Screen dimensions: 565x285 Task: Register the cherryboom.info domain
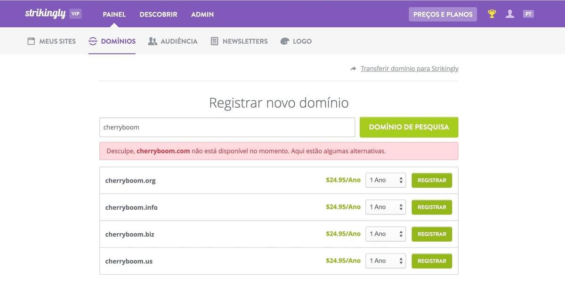(432, 207)
